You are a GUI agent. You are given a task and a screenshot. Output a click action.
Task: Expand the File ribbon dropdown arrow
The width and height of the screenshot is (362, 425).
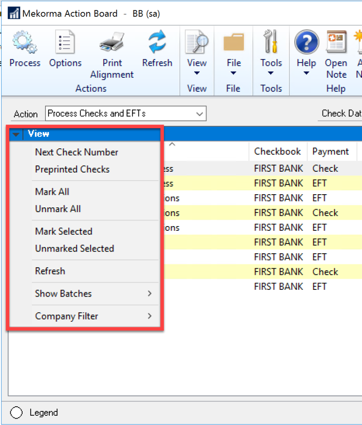tap(233, 73)
